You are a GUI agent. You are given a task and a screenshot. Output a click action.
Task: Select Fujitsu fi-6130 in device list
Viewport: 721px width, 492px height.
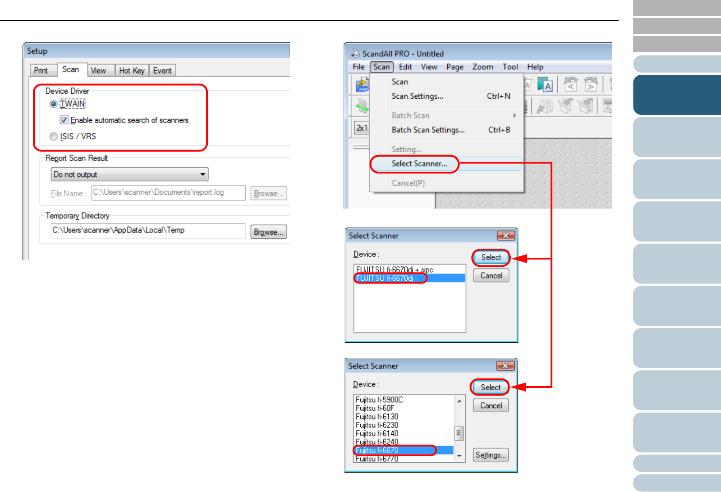coord(404,416)
